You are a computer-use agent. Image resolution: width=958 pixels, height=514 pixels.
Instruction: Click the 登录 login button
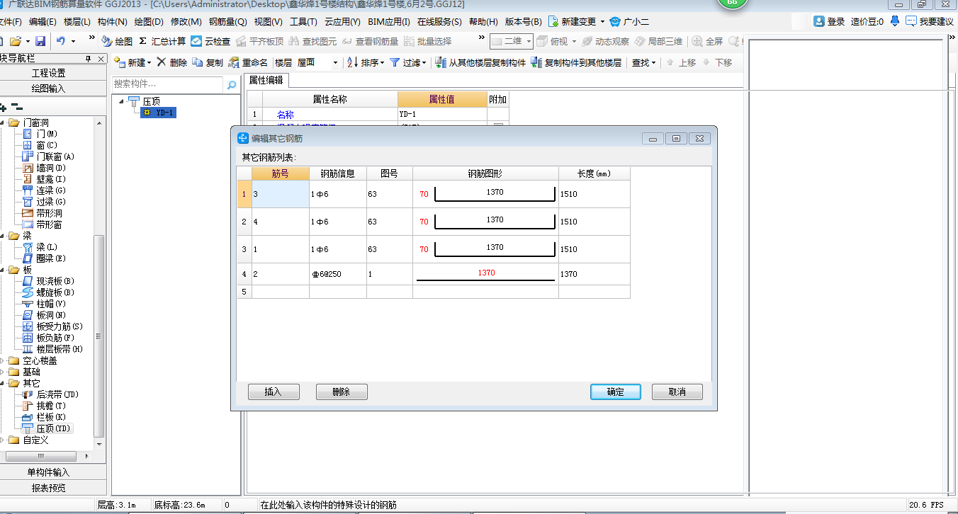coord(829,22)
